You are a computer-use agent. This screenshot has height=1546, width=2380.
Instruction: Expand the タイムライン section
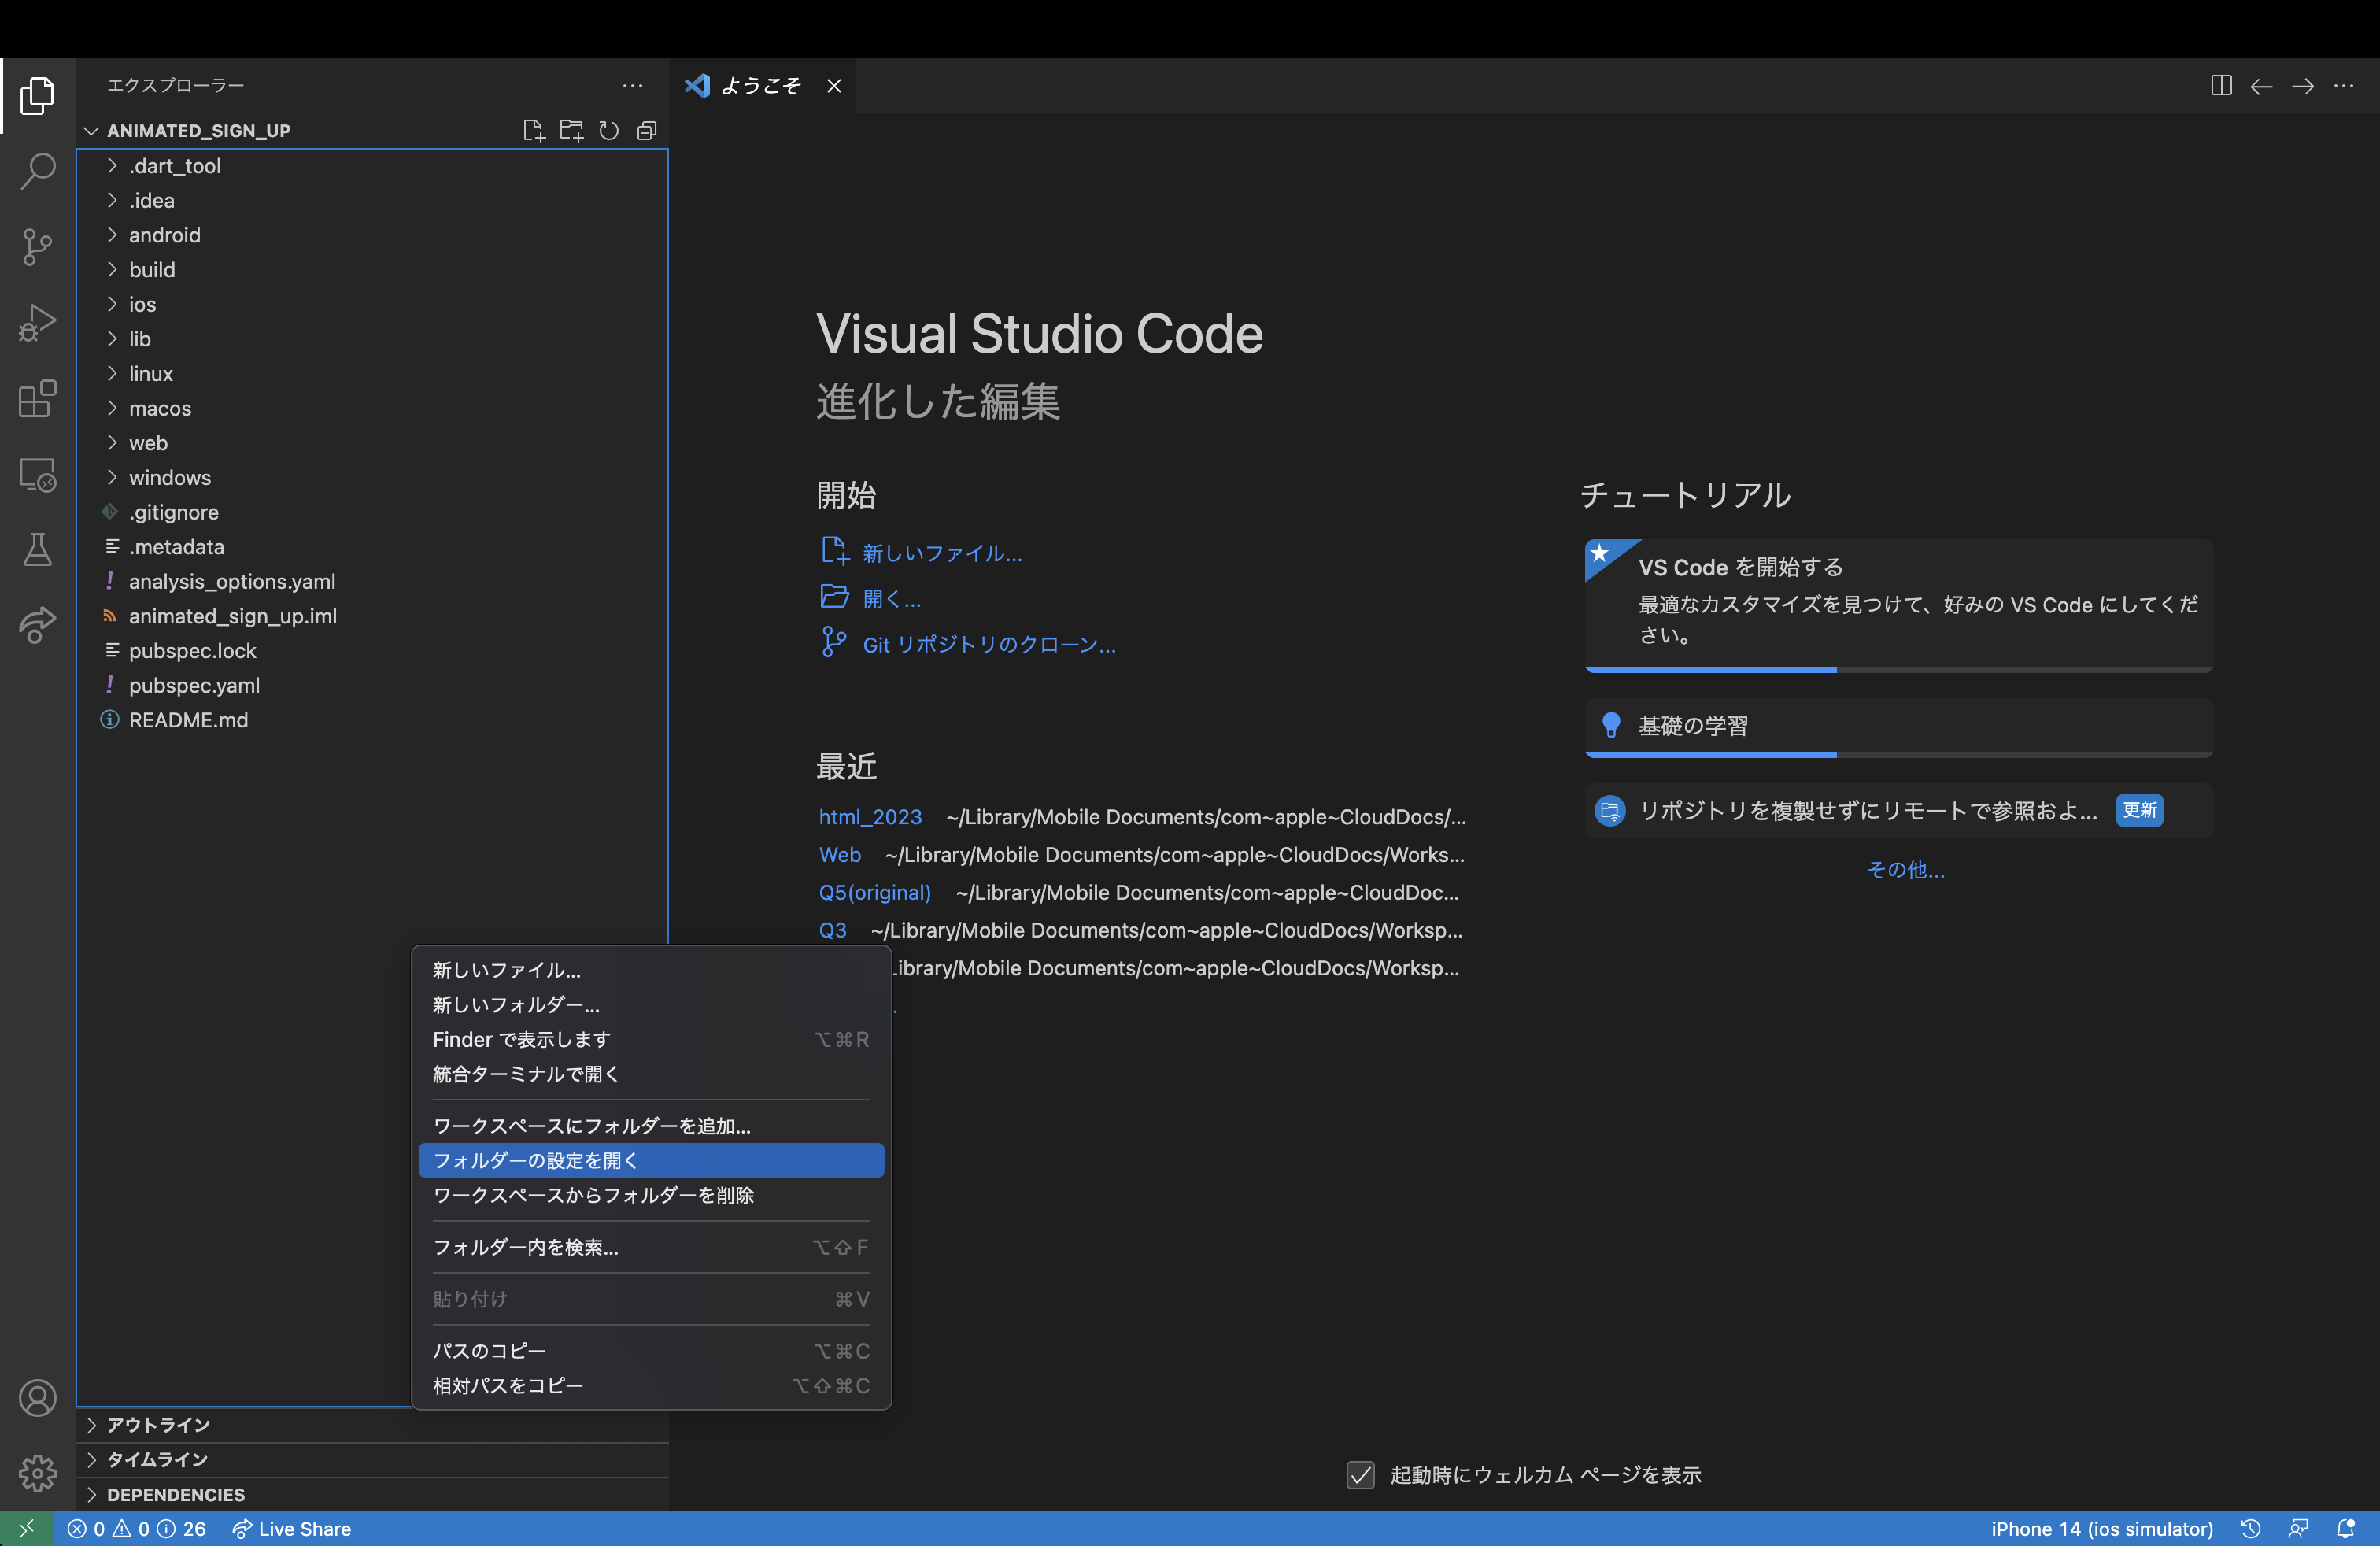click(156, 1459)
